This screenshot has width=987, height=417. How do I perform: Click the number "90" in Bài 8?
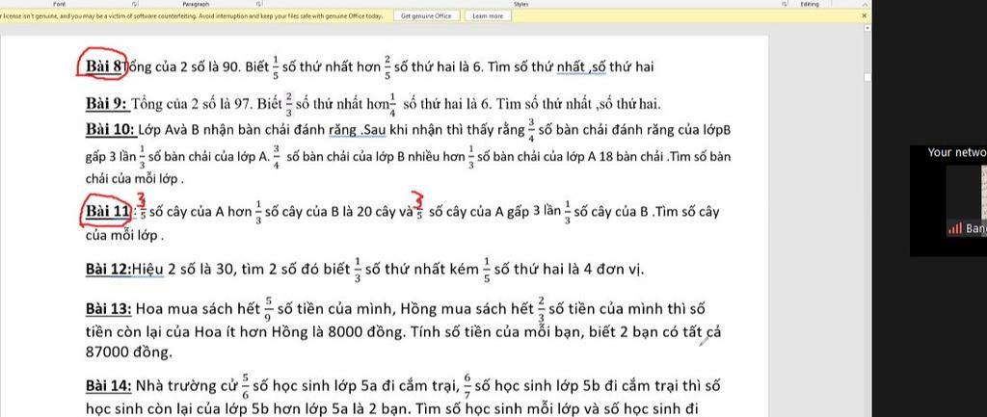click(x=231, y=67)
